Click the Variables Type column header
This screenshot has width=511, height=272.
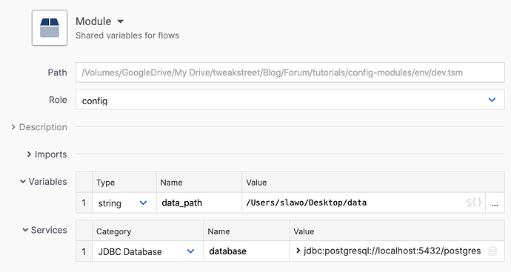[x=124, y=183]
